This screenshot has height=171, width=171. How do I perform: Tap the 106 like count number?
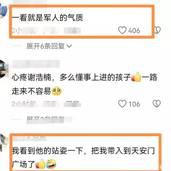click(x=134, y=104)
